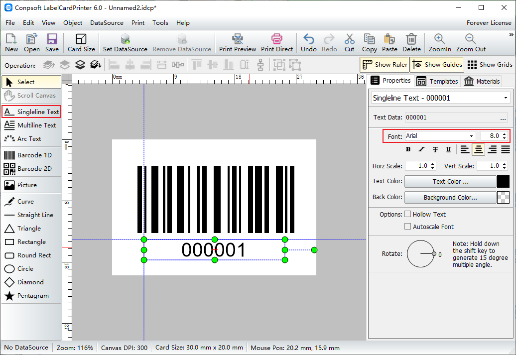
Task: Choose the Picture tool
Action: point(31,185)
